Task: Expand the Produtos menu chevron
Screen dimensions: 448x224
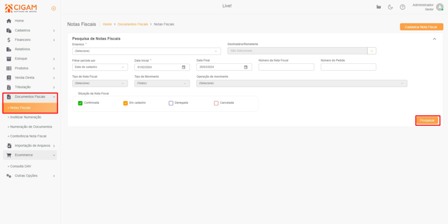Action: (54, 69)
